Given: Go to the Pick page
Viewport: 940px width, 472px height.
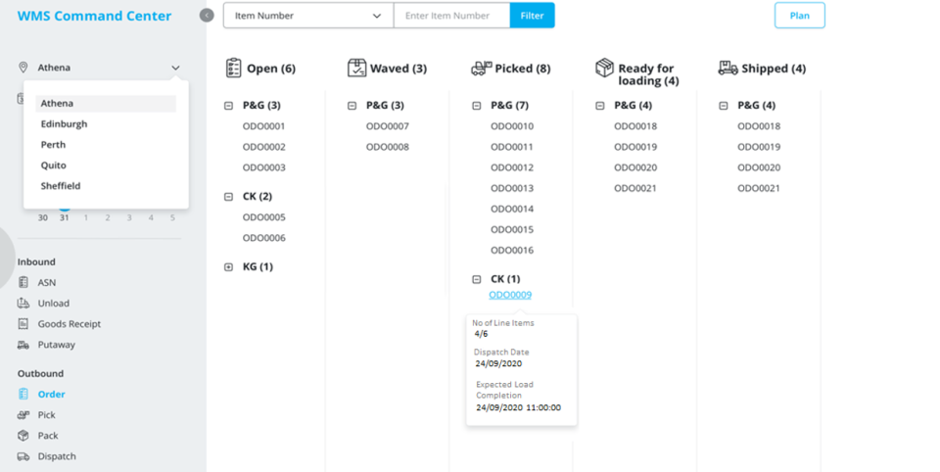Looking at the screenshot, I should coord(46,415).
